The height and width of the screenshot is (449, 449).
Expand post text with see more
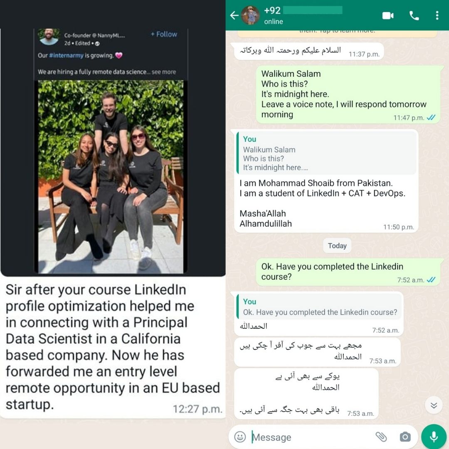click(x=163, y=72)
